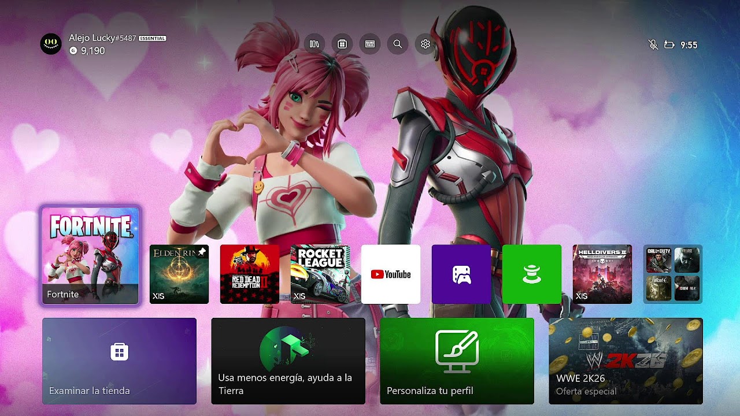Open the WWE 2K26 Oferta especial card

coord(626,361)
